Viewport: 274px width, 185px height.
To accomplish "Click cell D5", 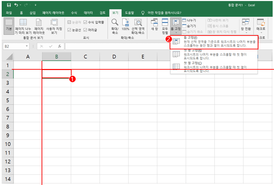I will pyautogui.click(x=114, y=100).
